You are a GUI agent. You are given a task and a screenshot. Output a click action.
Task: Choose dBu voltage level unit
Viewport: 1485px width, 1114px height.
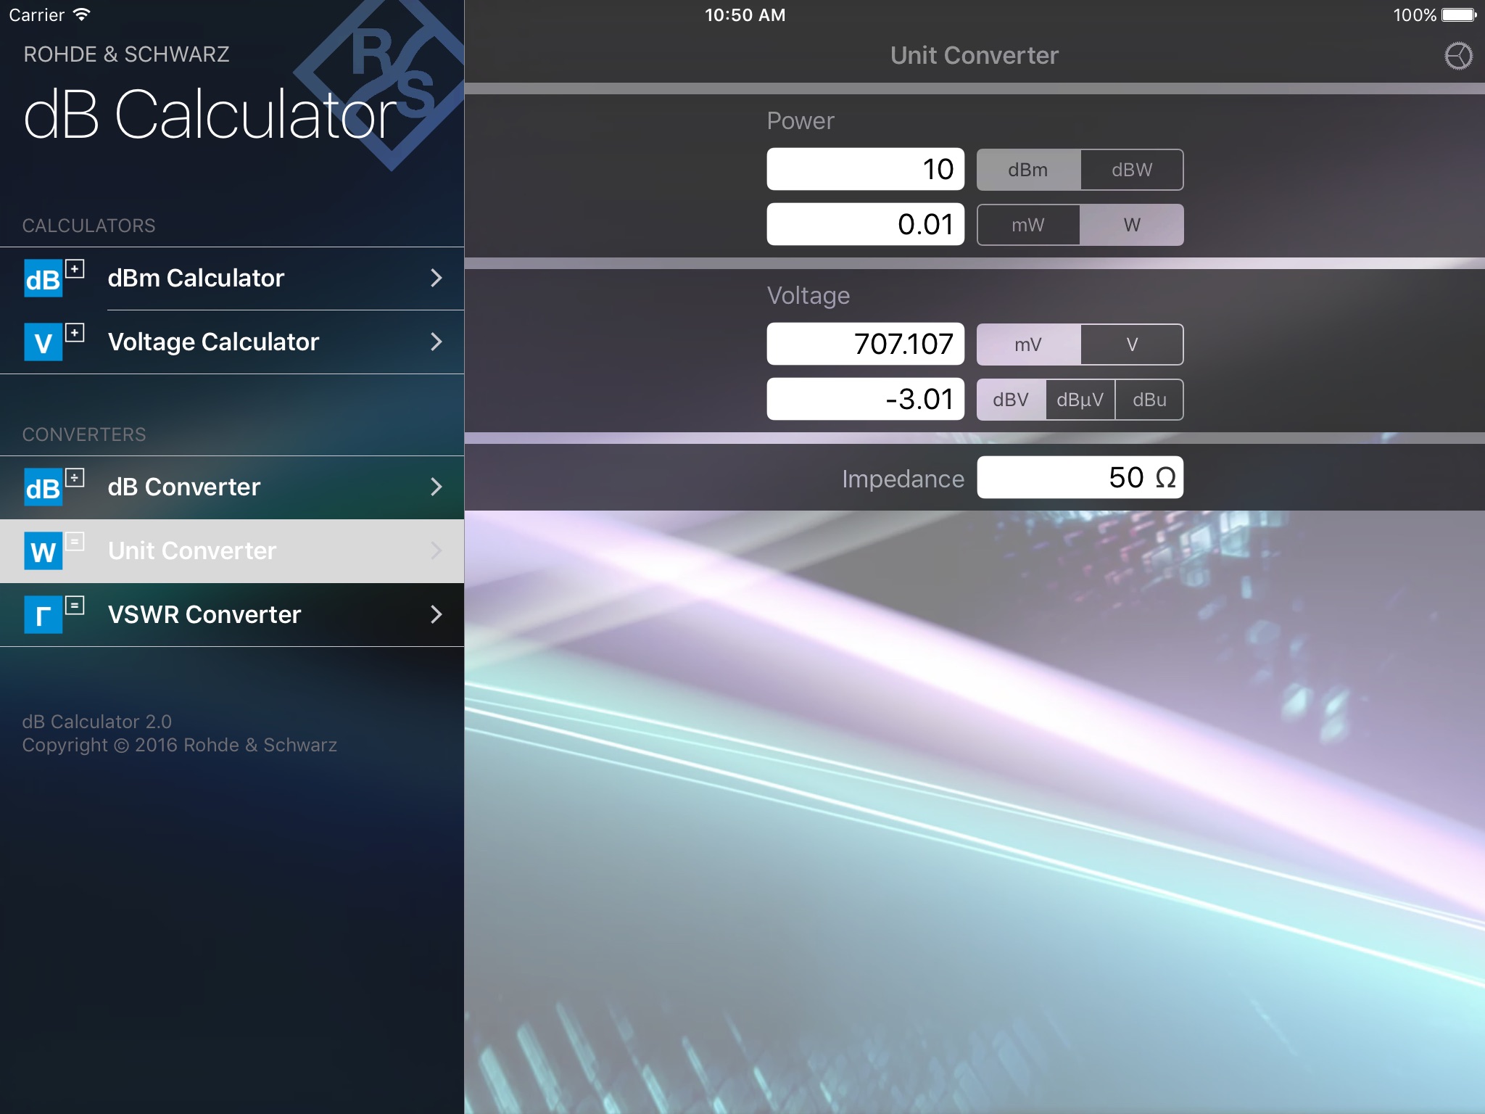click(x=1149, y=400)
